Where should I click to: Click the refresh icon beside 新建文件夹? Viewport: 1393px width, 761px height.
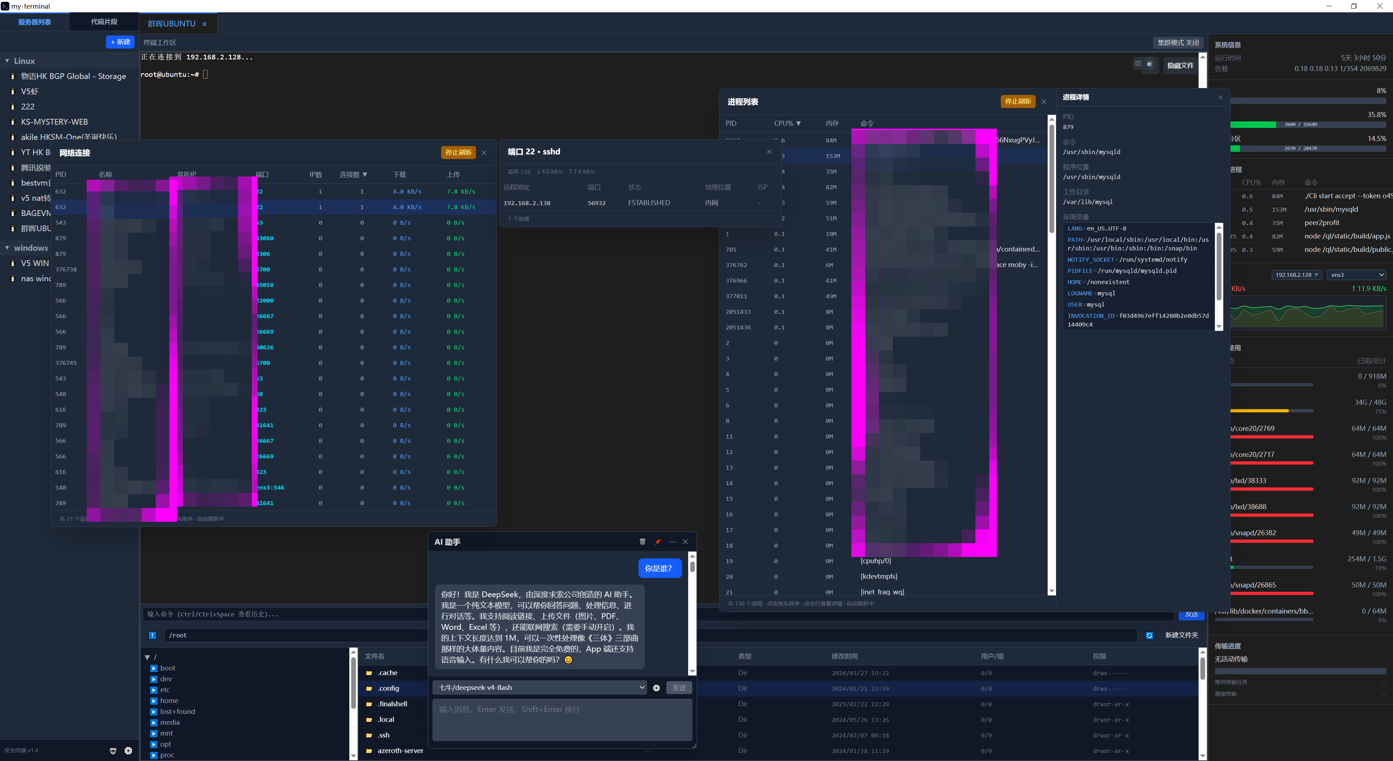(1150, 635)
